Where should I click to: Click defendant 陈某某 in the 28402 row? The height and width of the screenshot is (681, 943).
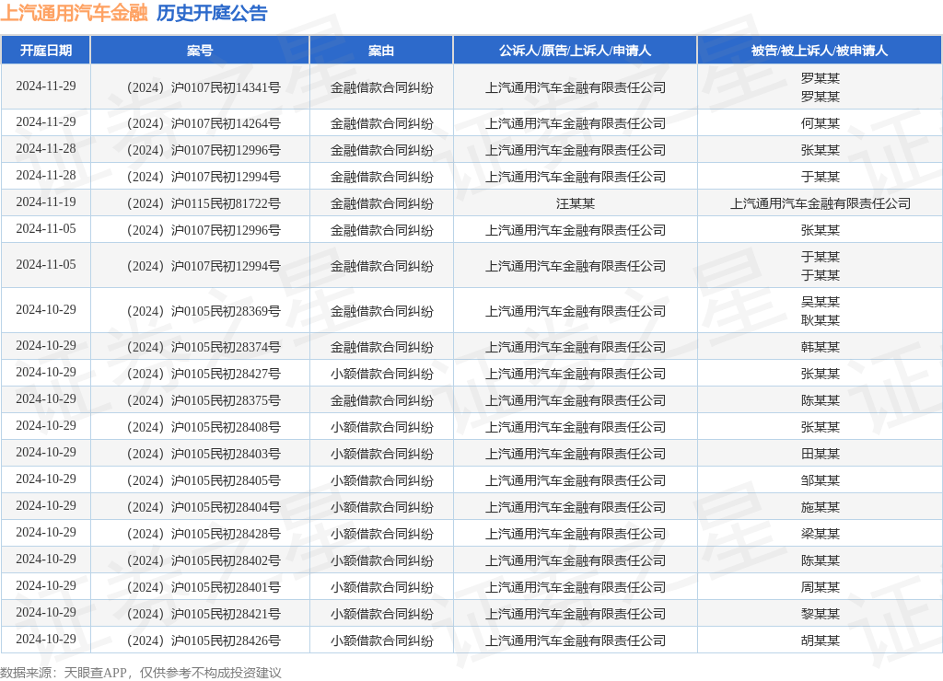point(820,560)
